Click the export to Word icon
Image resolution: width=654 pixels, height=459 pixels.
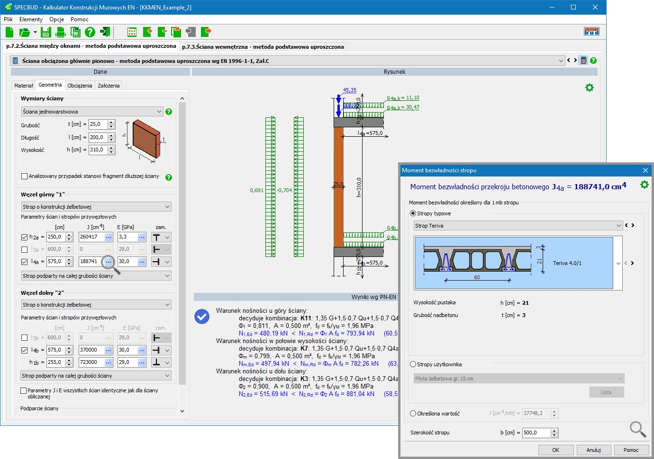75,32
